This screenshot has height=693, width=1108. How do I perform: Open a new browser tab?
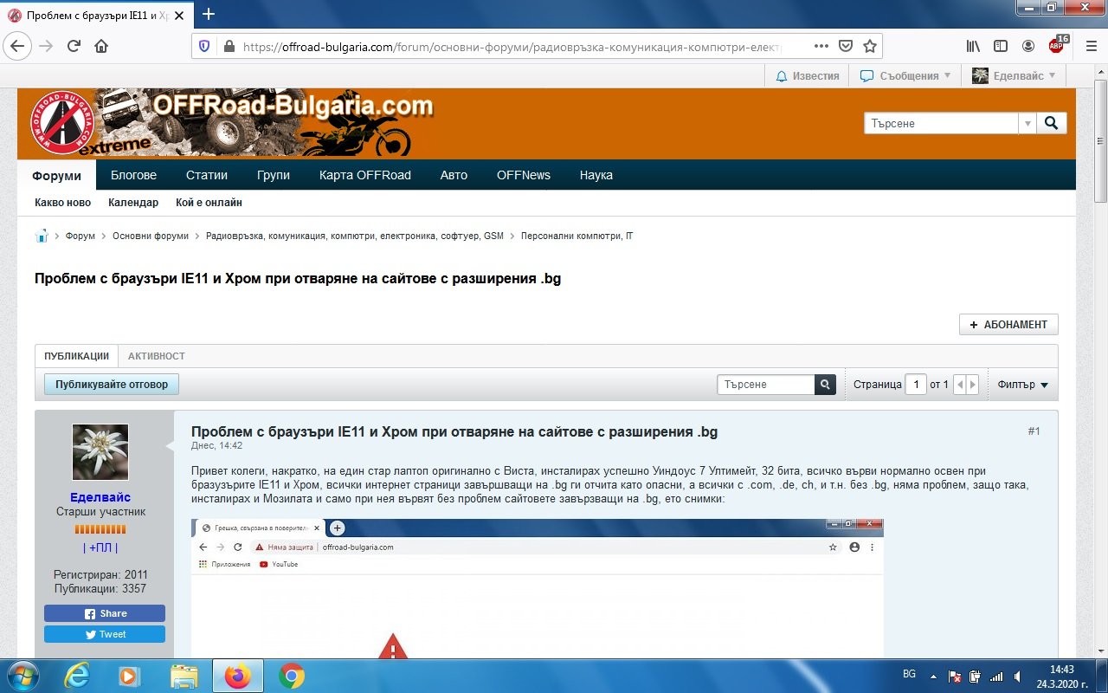pos(209,14)
